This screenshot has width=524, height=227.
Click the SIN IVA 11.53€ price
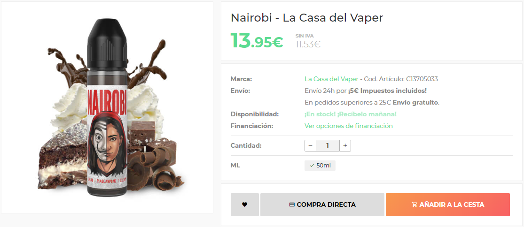308,41
